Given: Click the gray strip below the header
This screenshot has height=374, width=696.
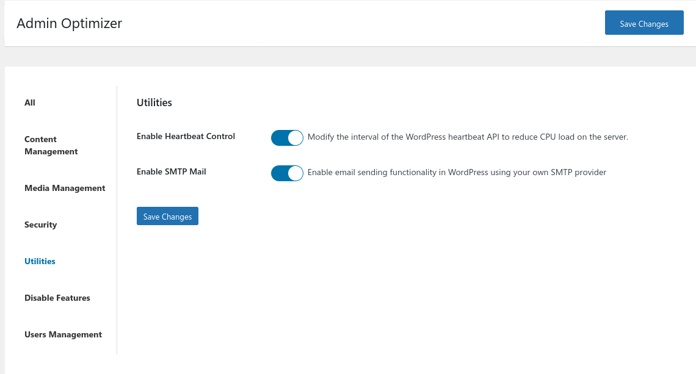Looking at the screenshot, I should coord(348,57).
